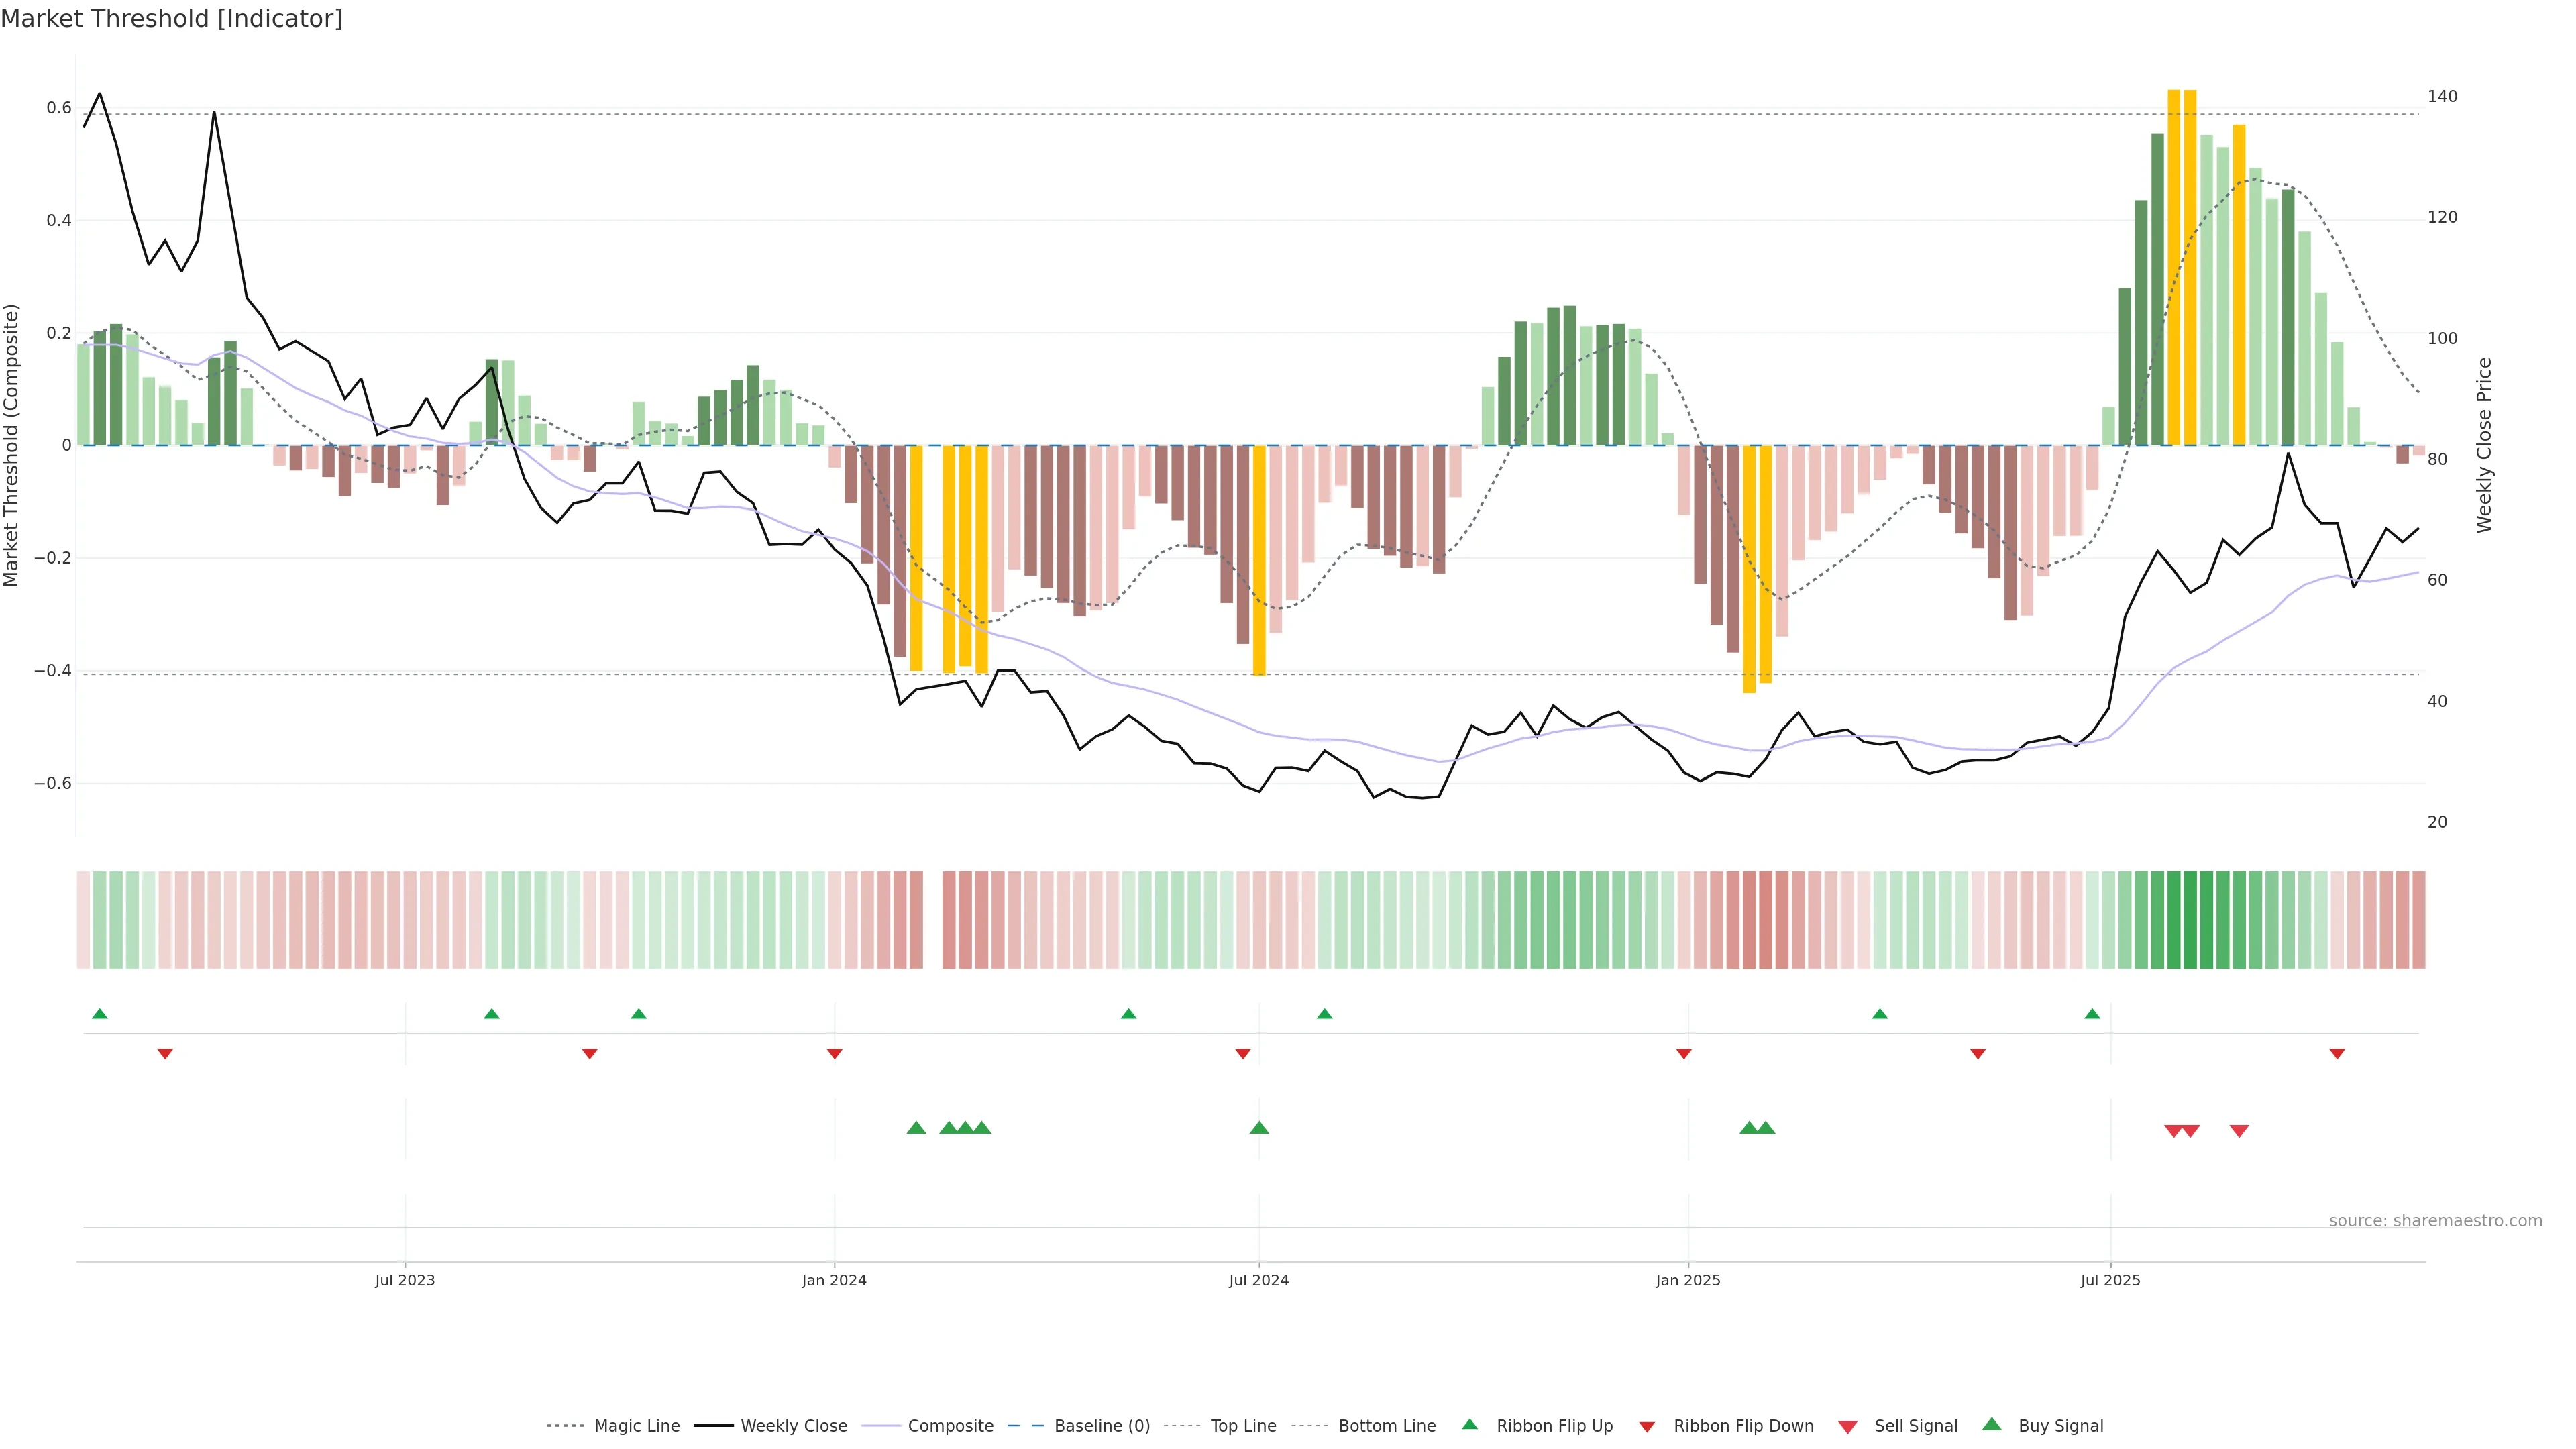Click the rightmost red Ribbon Flip Down triangle

pyautogui.click(x=2337, y=1053)
